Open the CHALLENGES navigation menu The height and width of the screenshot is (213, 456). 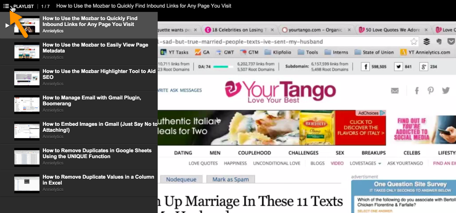[303, 153]
